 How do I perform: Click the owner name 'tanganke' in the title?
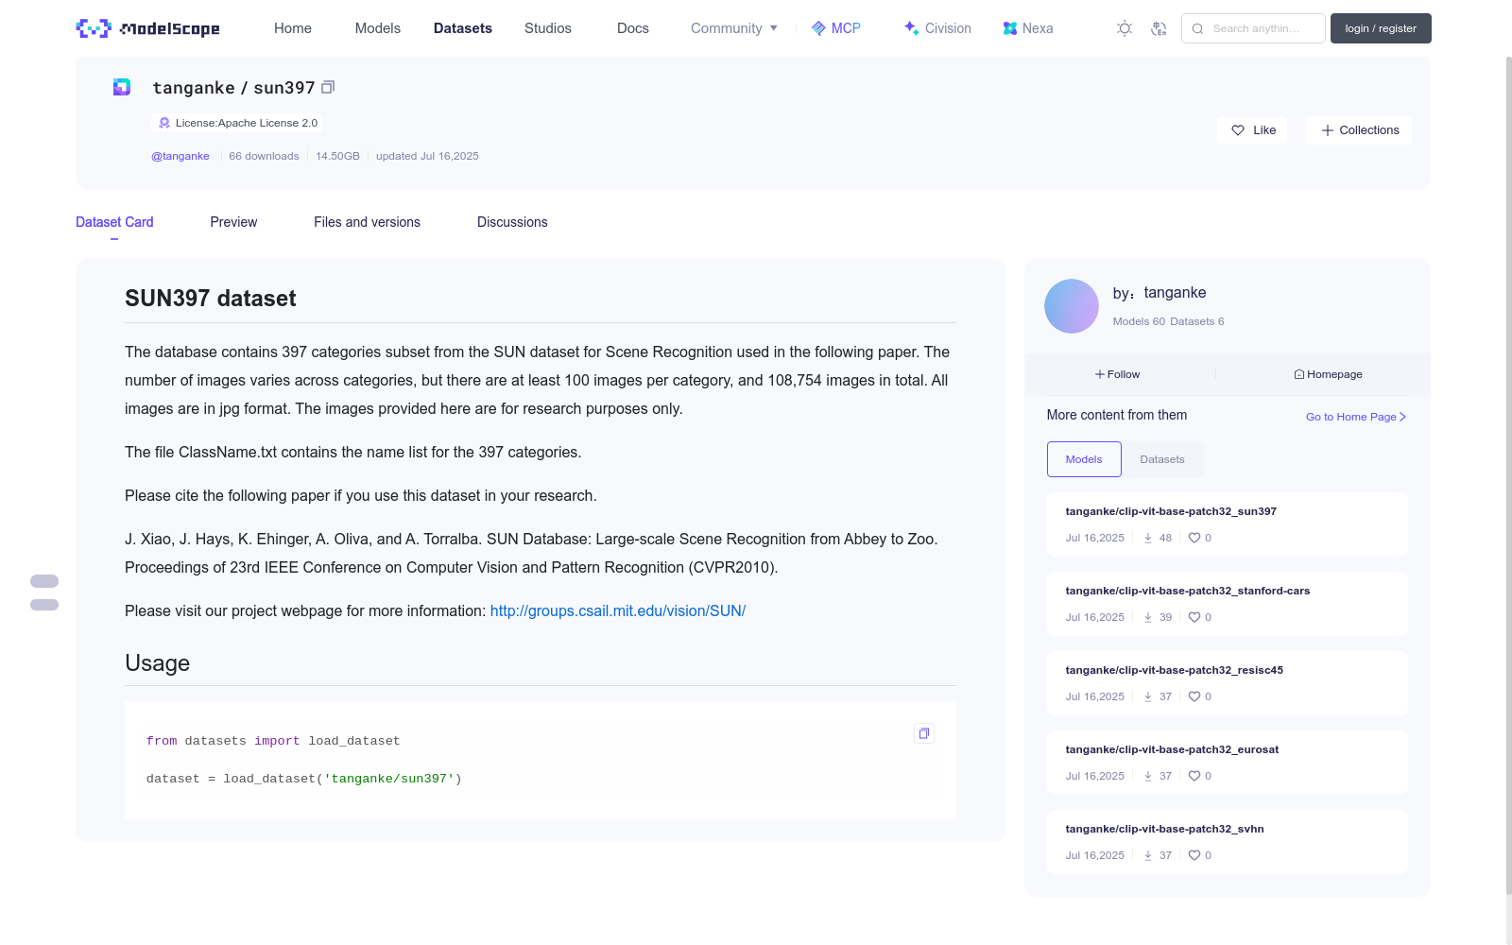click(x=194, y=88)
